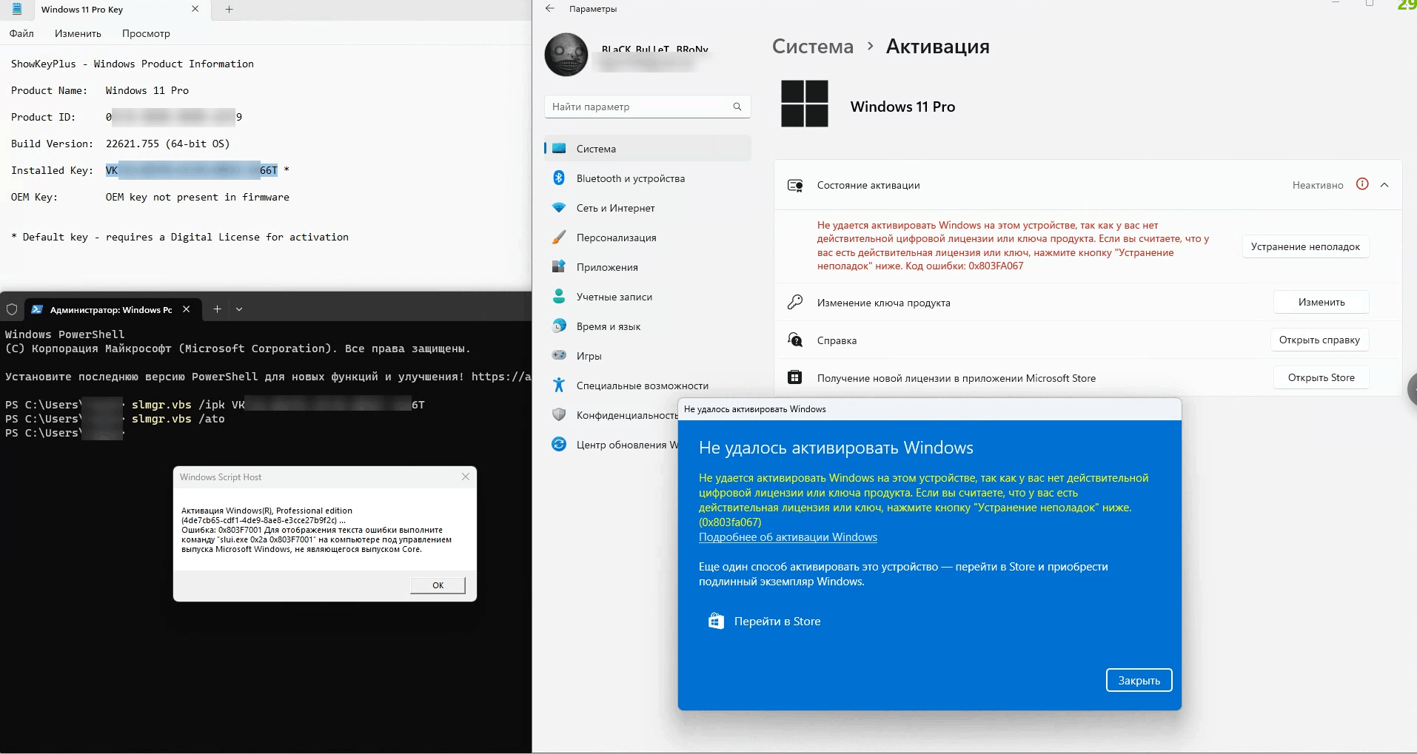The width and height of the screenshot is (1417, 754).
Task: Open the Подробнее об активации Windows link
Action: click(788, 537)
